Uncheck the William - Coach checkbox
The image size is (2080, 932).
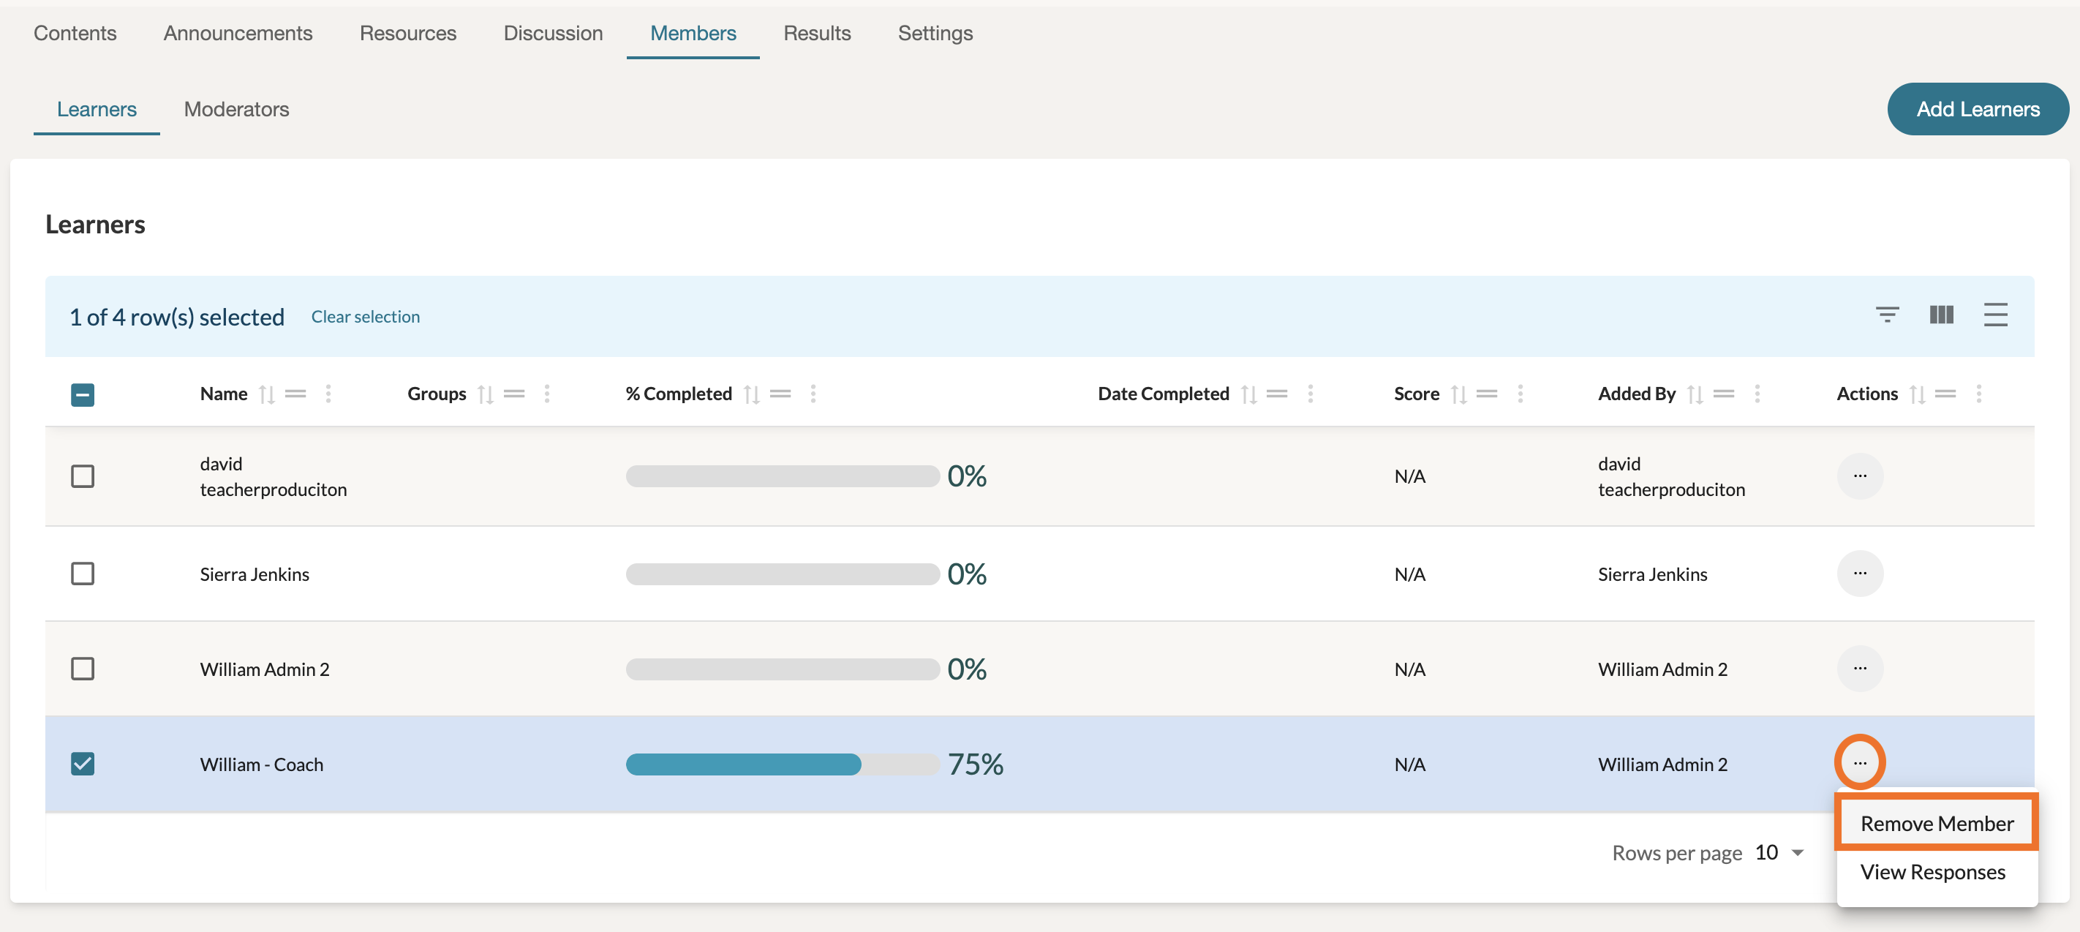tap(83, 763)
